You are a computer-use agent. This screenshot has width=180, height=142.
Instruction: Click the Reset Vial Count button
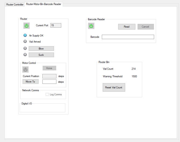pos(114,88)
